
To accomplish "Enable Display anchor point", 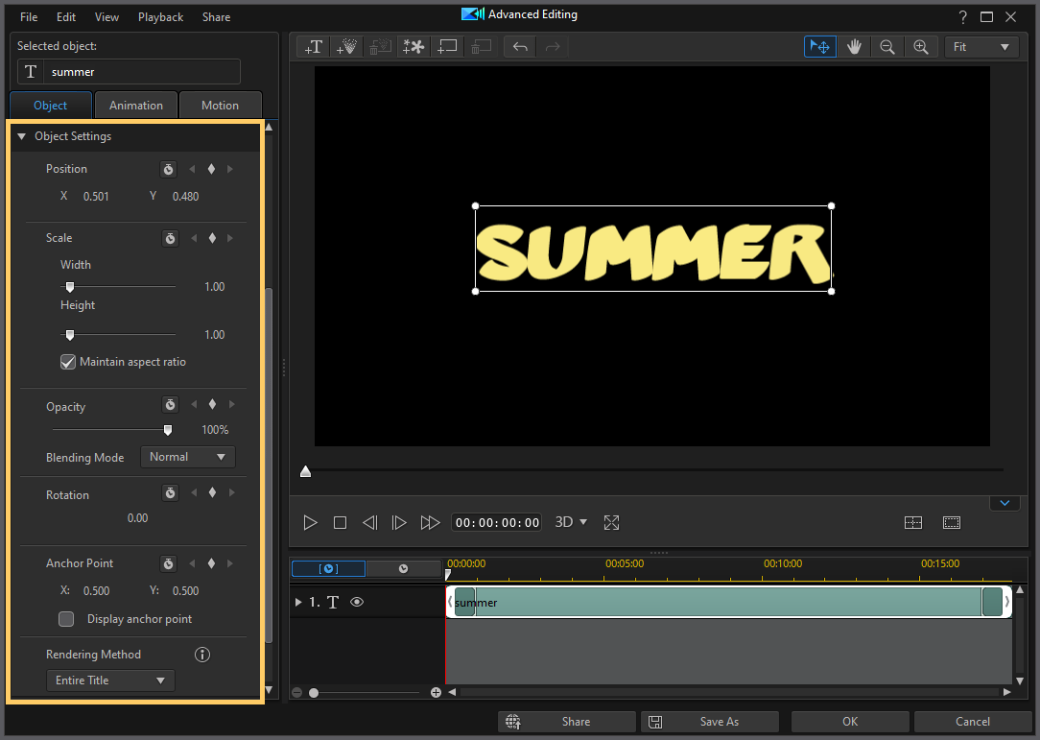I will point(66,619).
